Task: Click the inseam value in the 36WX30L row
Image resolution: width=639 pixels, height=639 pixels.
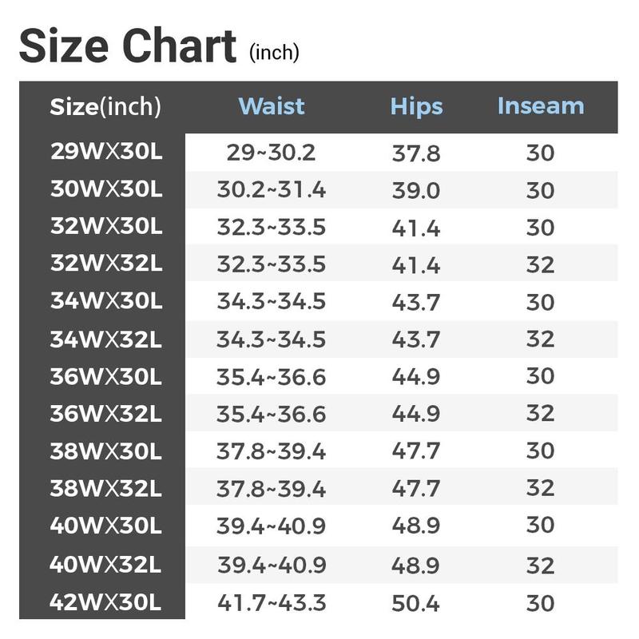Action: pyautogui.click(x=541, y=376)
